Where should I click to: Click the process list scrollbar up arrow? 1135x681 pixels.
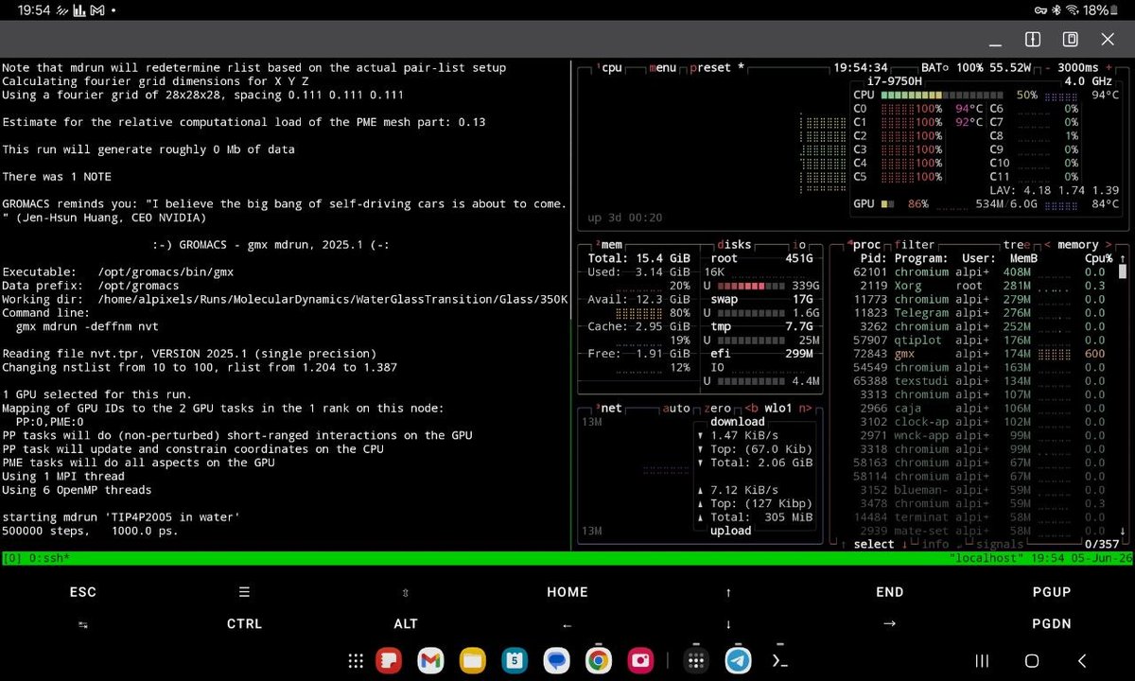(x=1123, y=259)
